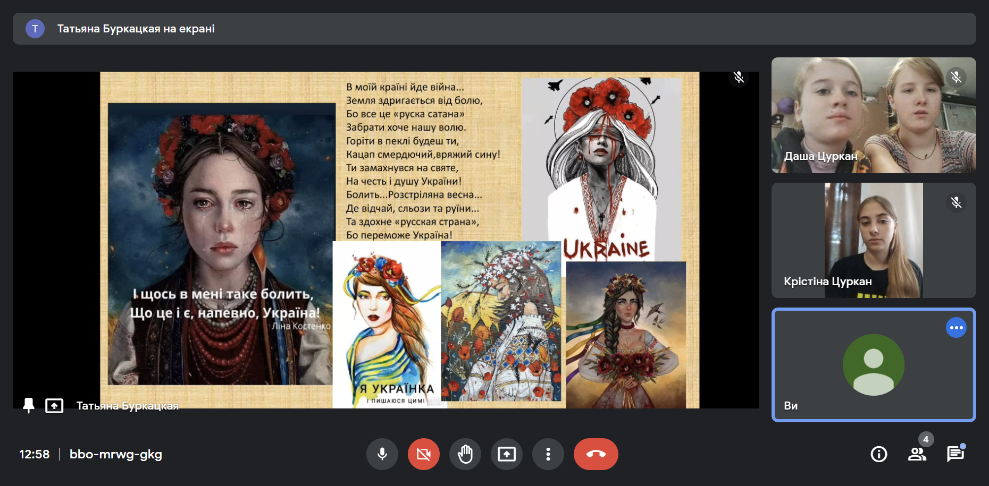Click the Даша Цуркан name label
This screenshot has width=989, height=486.
coord(820,156)
